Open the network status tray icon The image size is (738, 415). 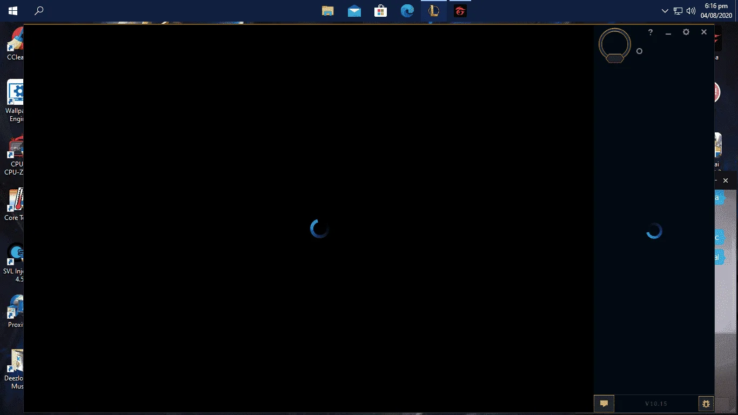click(678, 11)
